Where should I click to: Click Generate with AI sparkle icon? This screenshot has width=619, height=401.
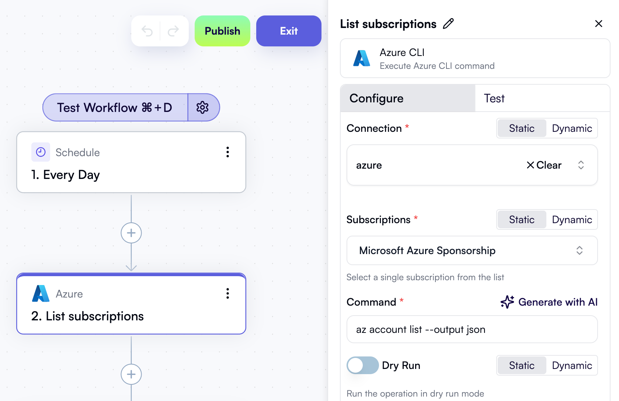[507, 302]
